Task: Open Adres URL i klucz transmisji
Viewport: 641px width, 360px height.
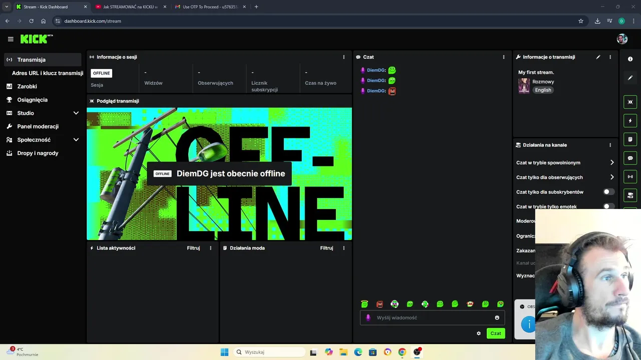Action: point(48,73)
